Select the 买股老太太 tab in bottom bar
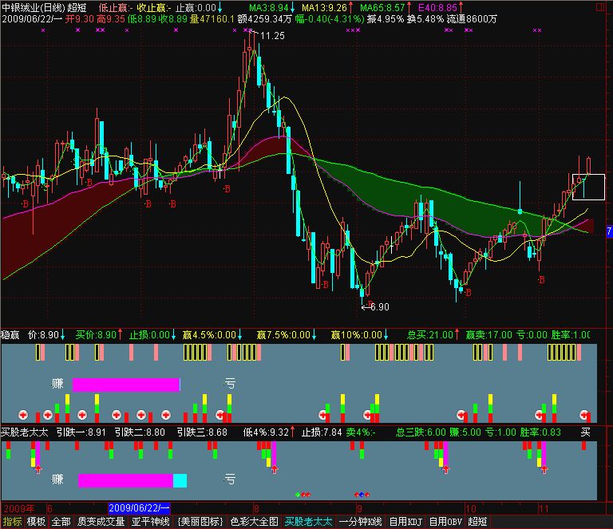Viewport: 613px width, 529px height. [x=310, y=522]
